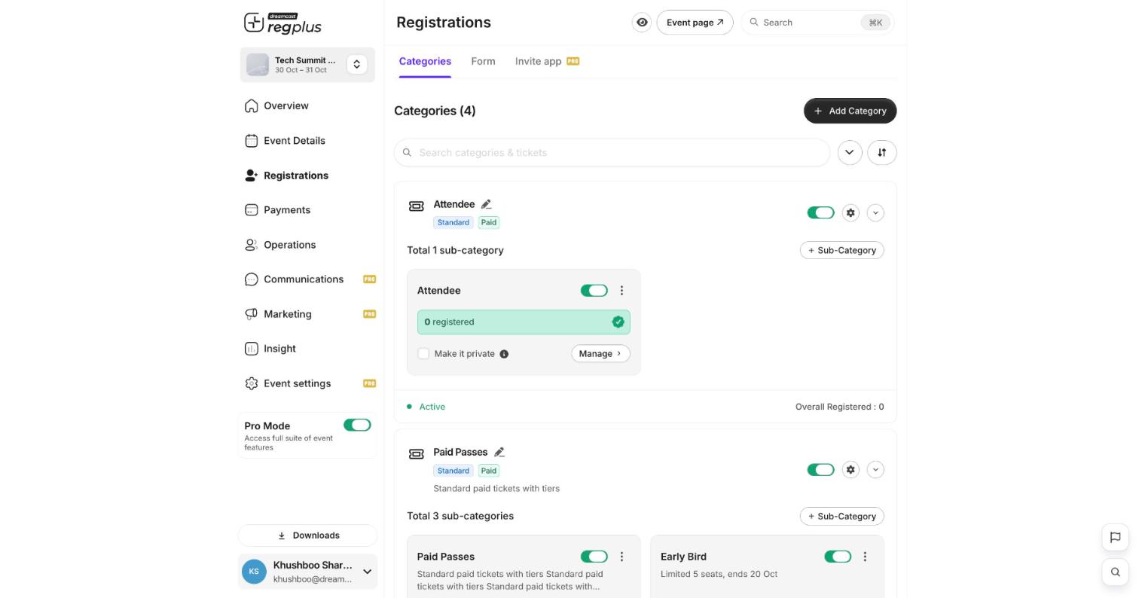Click the flag icon on right edge
This screenshot has height=598, width=1139.
pyautogui.click(x=1116, y=537)
